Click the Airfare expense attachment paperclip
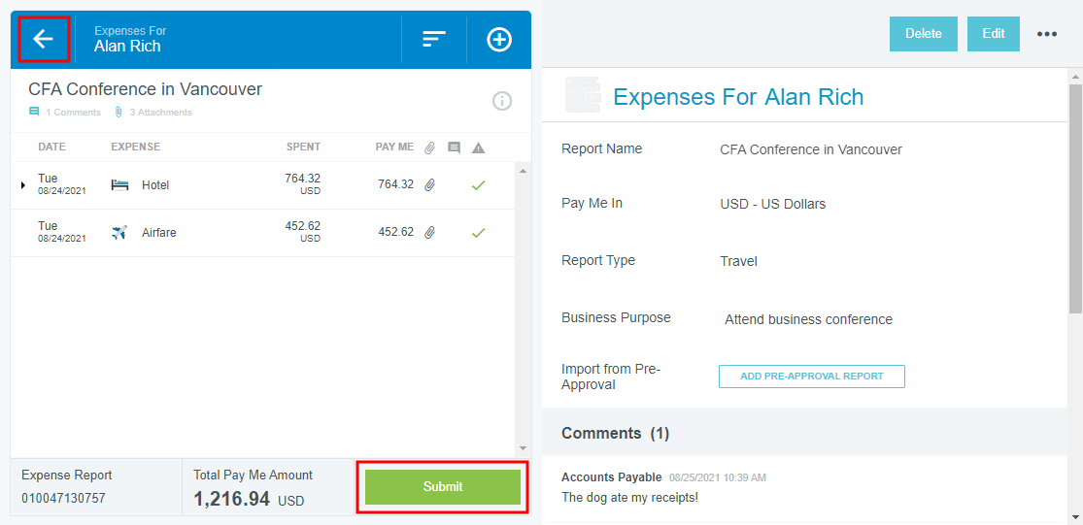Image resolution: width=1083 pixels, height=525 pixels. (429, 233)
